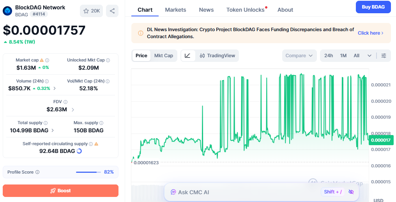Screen dimensions: 396x202
Task: Select the 24h time range
Action: pos(329,56)
